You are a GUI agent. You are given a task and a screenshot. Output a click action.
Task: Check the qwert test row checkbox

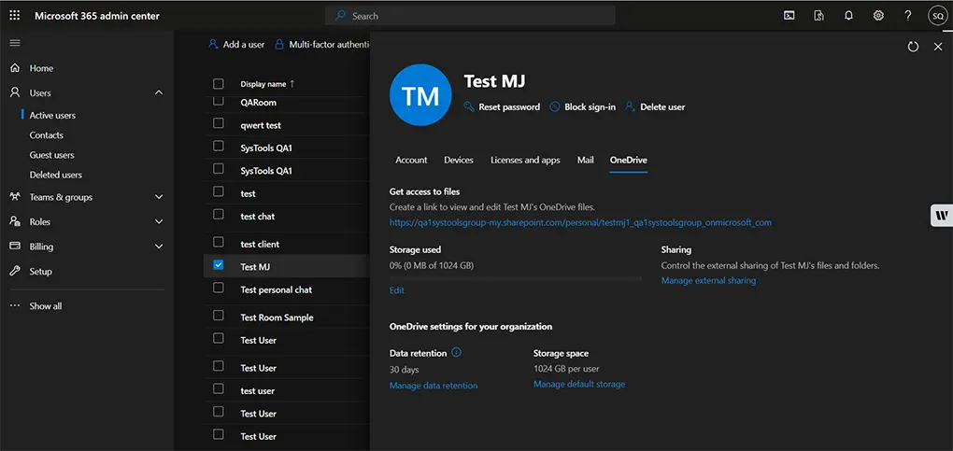(219, 123)
